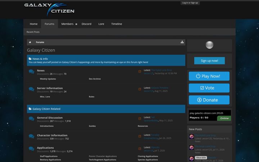The image size is (259, 162).
Task: Open the sitemap tree icon in breadcrumb bar
Action: click(x=182, y=42)
